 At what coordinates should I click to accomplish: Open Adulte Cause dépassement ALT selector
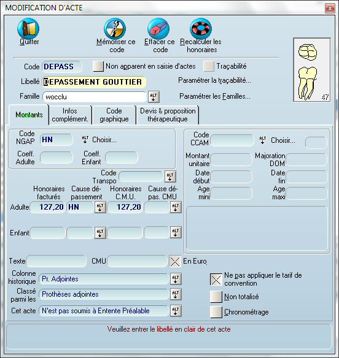tap(100, 207)
